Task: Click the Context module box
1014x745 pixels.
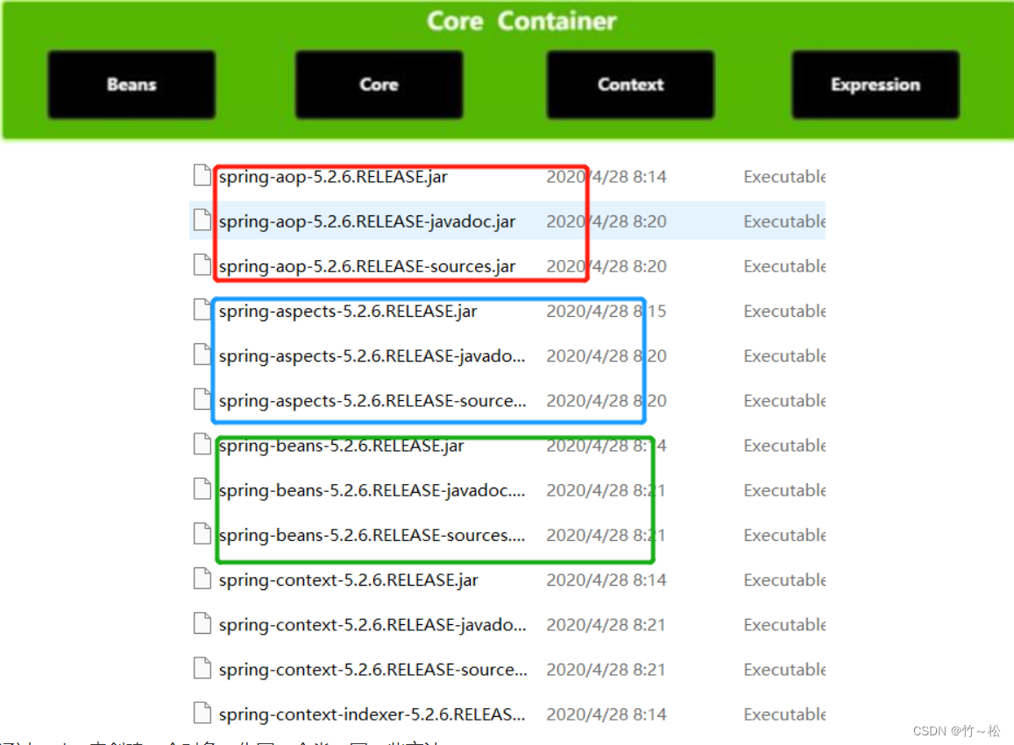Action: pyautogui.click(x=630, y=85)
